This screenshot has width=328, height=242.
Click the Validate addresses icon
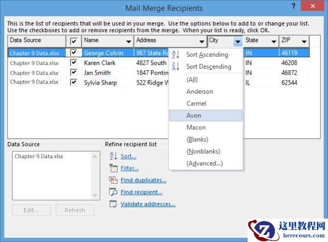pyautogui.click(x=113, y=204)
